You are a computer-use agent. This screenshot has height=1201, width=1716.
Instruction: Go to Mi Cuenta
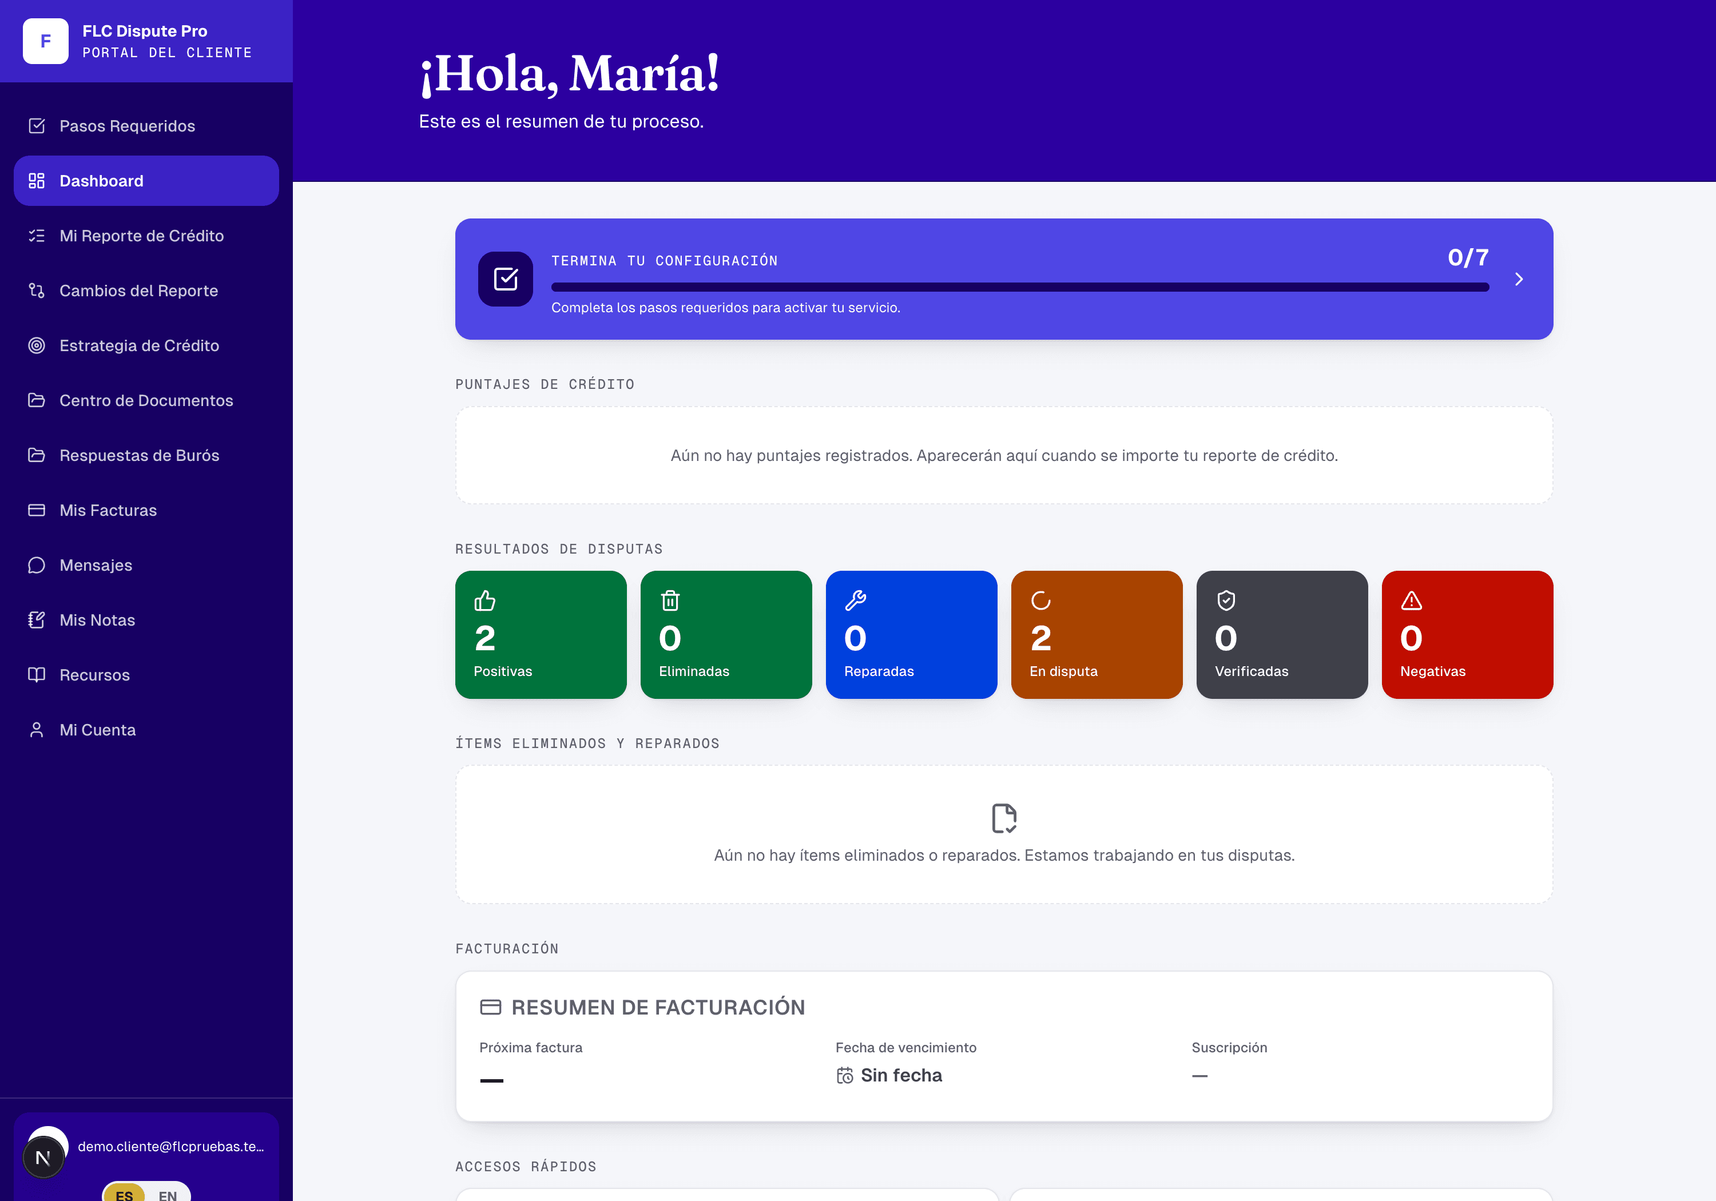point(146,730)
